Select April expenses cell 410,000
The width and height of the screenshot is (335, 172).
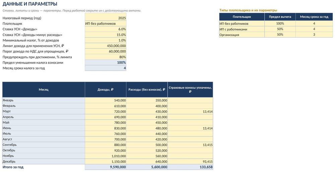(x=147, y=117)
